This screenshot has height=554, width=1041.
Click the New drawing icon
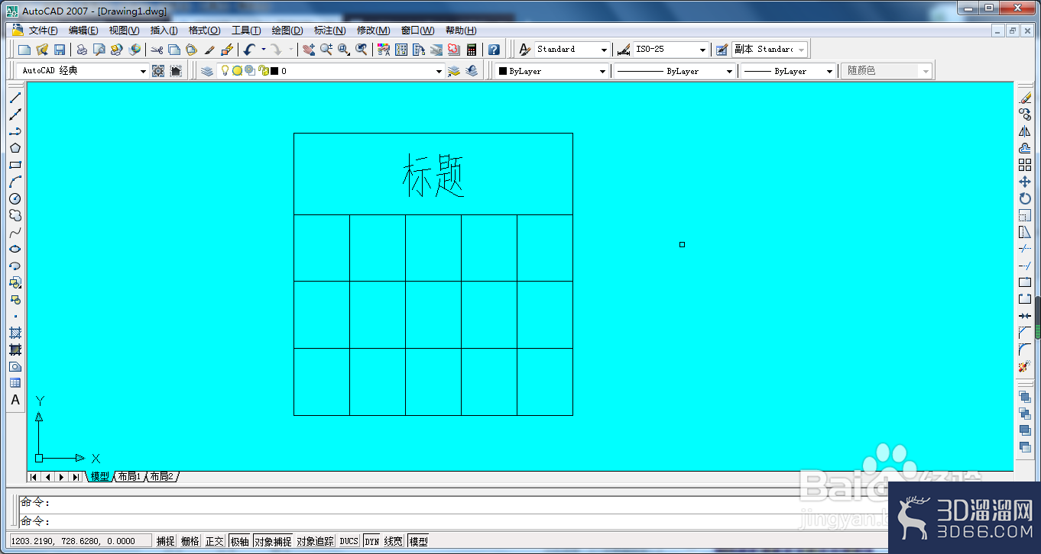pos(24,50)
